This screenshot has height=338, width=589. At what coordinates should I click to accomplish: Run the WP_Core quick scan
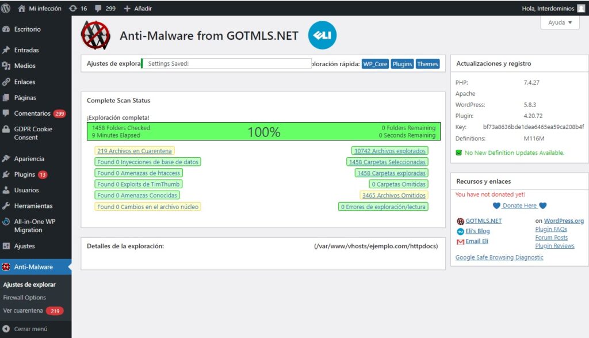[375, 64]
